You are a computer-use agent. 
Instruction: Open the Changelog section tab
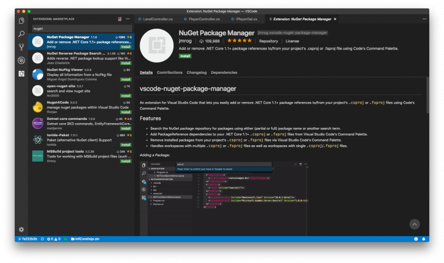coord(197,72)
